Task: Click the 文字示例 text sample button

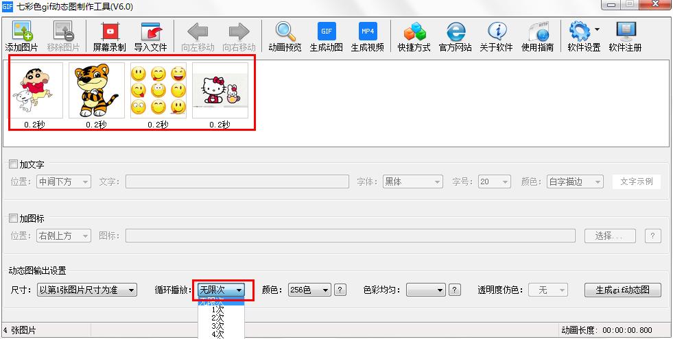Action: 637,181
